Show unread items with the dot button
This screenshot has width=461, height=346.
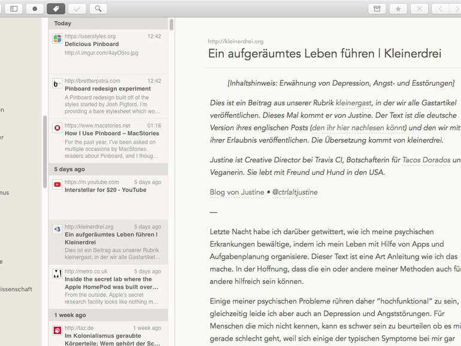(x=35, y=9)
